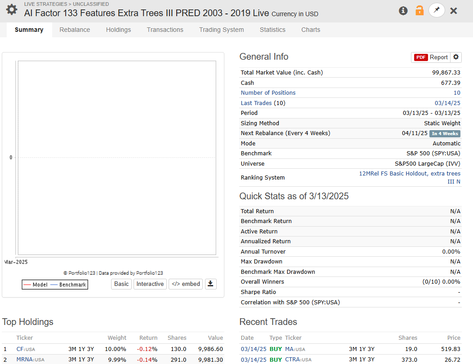Close the strategy panel with X
Screen dimensions: 473x364
point(453,11)
